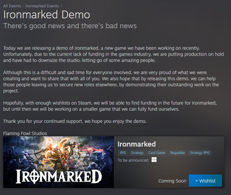This screenshot has width=231, height=195.
Task: Open the Ironmarked game capsule image
Action: coord(59,162)
